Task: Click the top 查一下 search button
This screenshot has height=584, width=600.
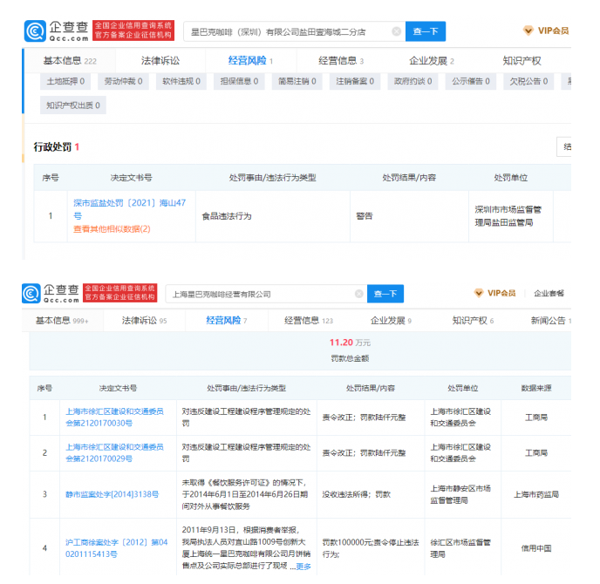Action: 426,31
